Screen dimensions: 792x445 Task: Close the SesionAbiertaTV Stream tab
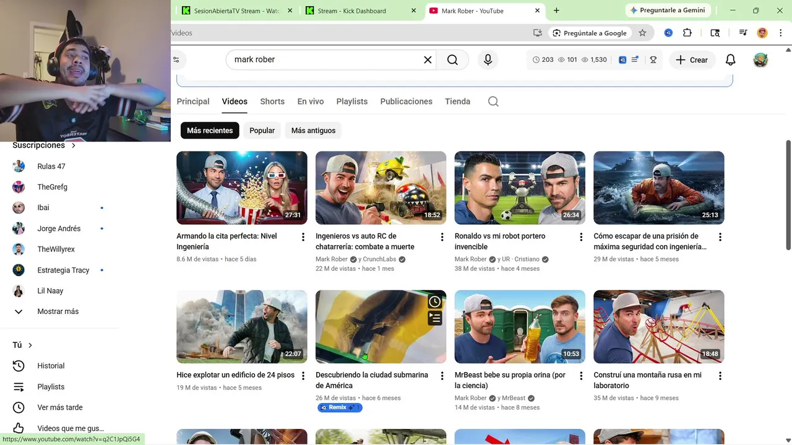click(290, 11)
